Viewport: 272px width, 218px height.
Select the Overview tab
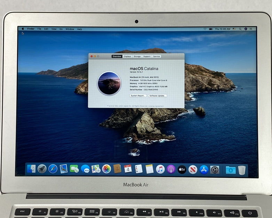point(117,56)
